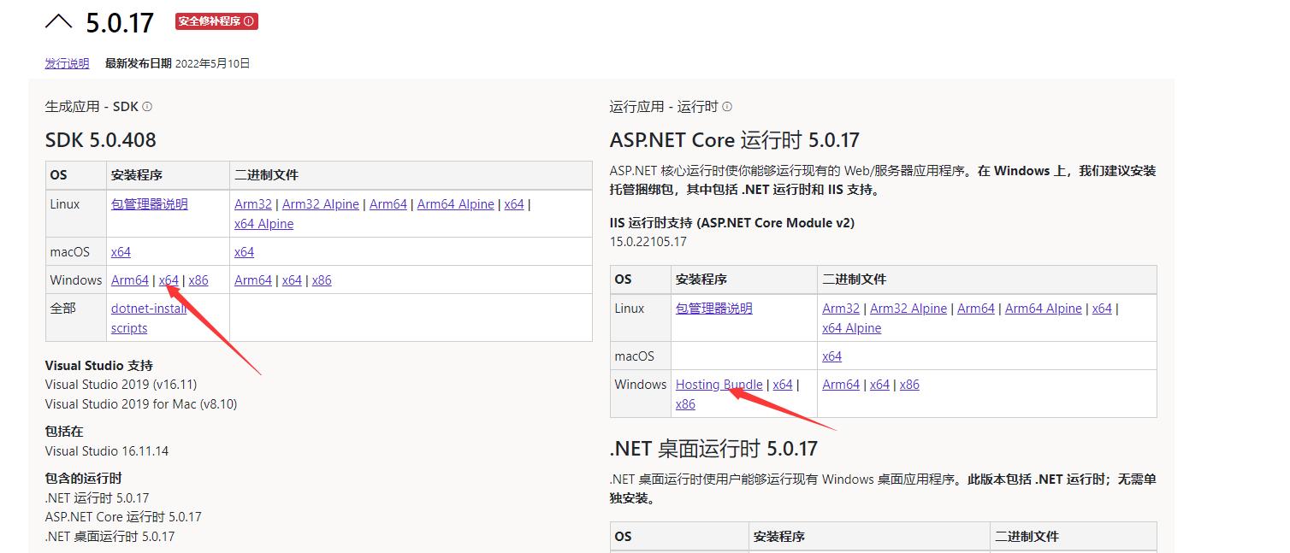Download SDK Linux x64 binary
The width and height of the screenshot is (1290, 553).
coord(514,204)
